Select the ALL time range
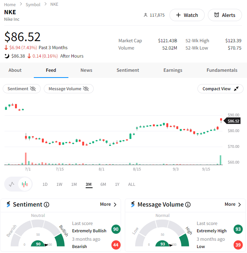 [x=132, y=184]
